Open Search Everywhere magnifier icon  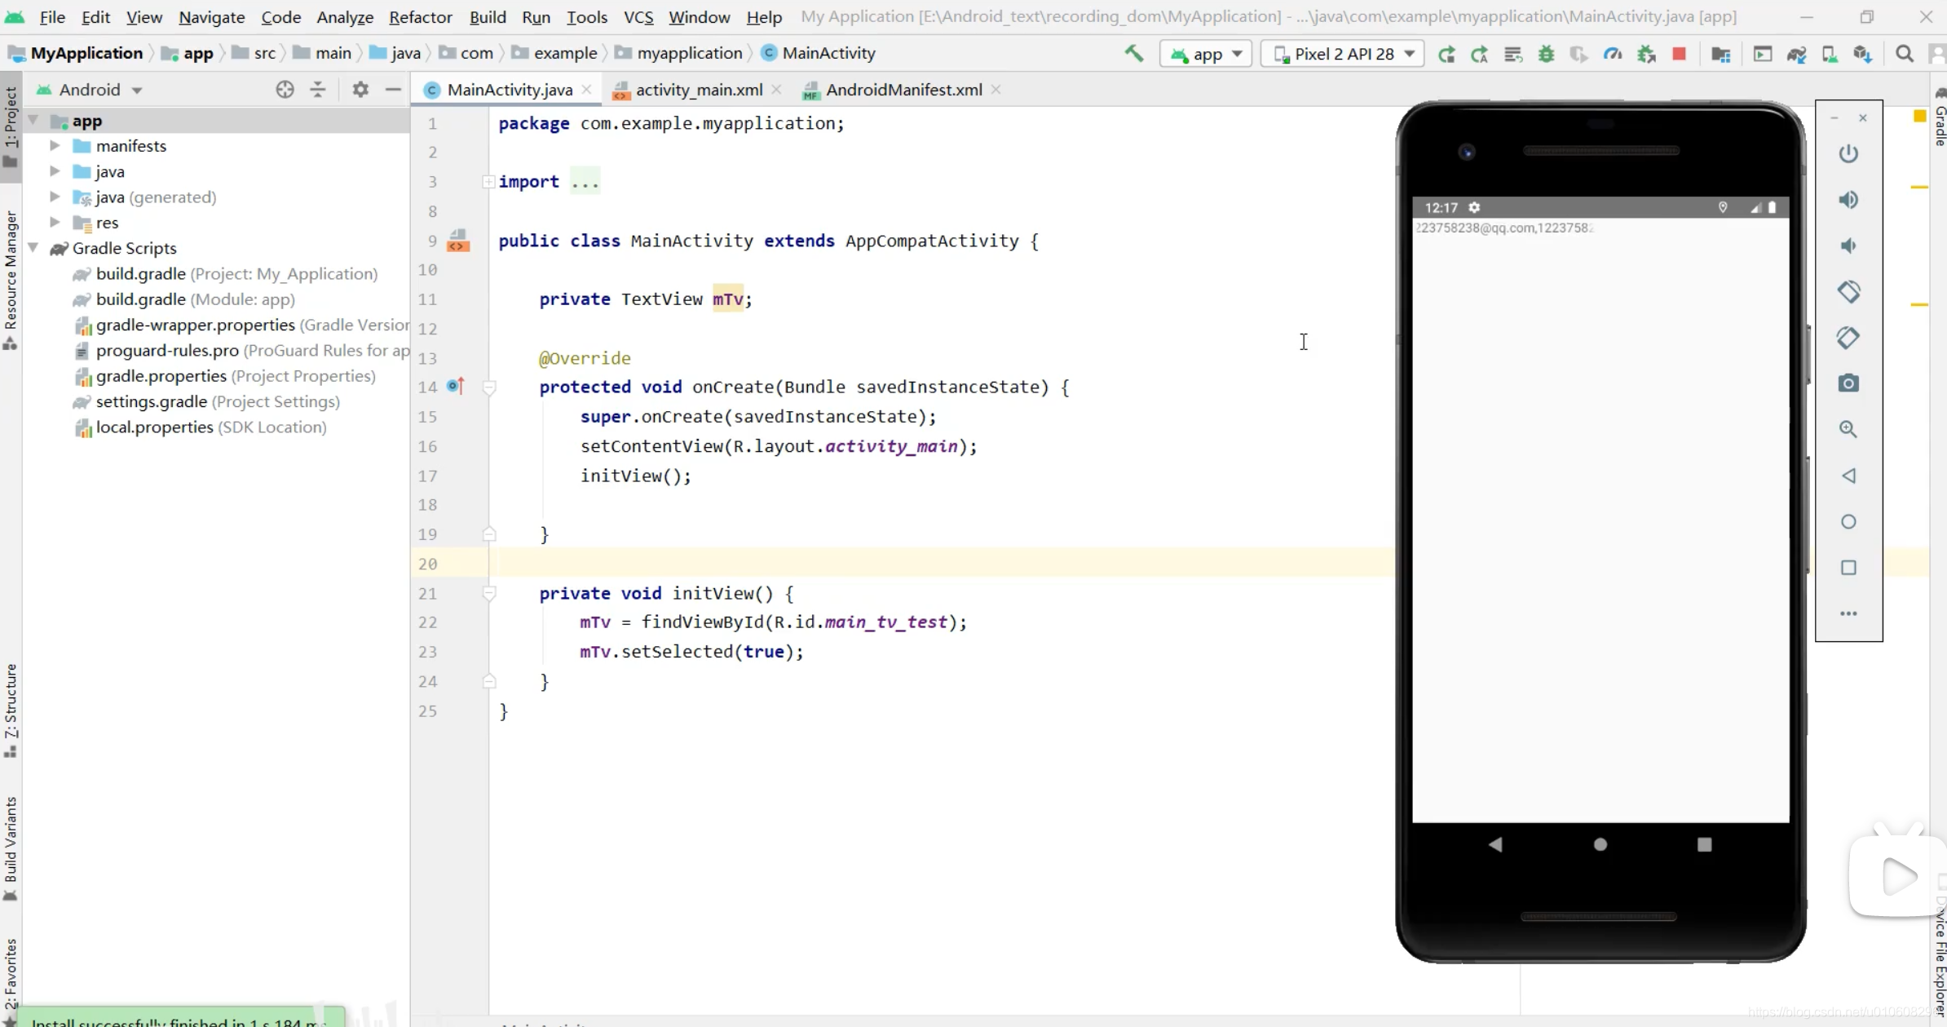click(1905, 54)
